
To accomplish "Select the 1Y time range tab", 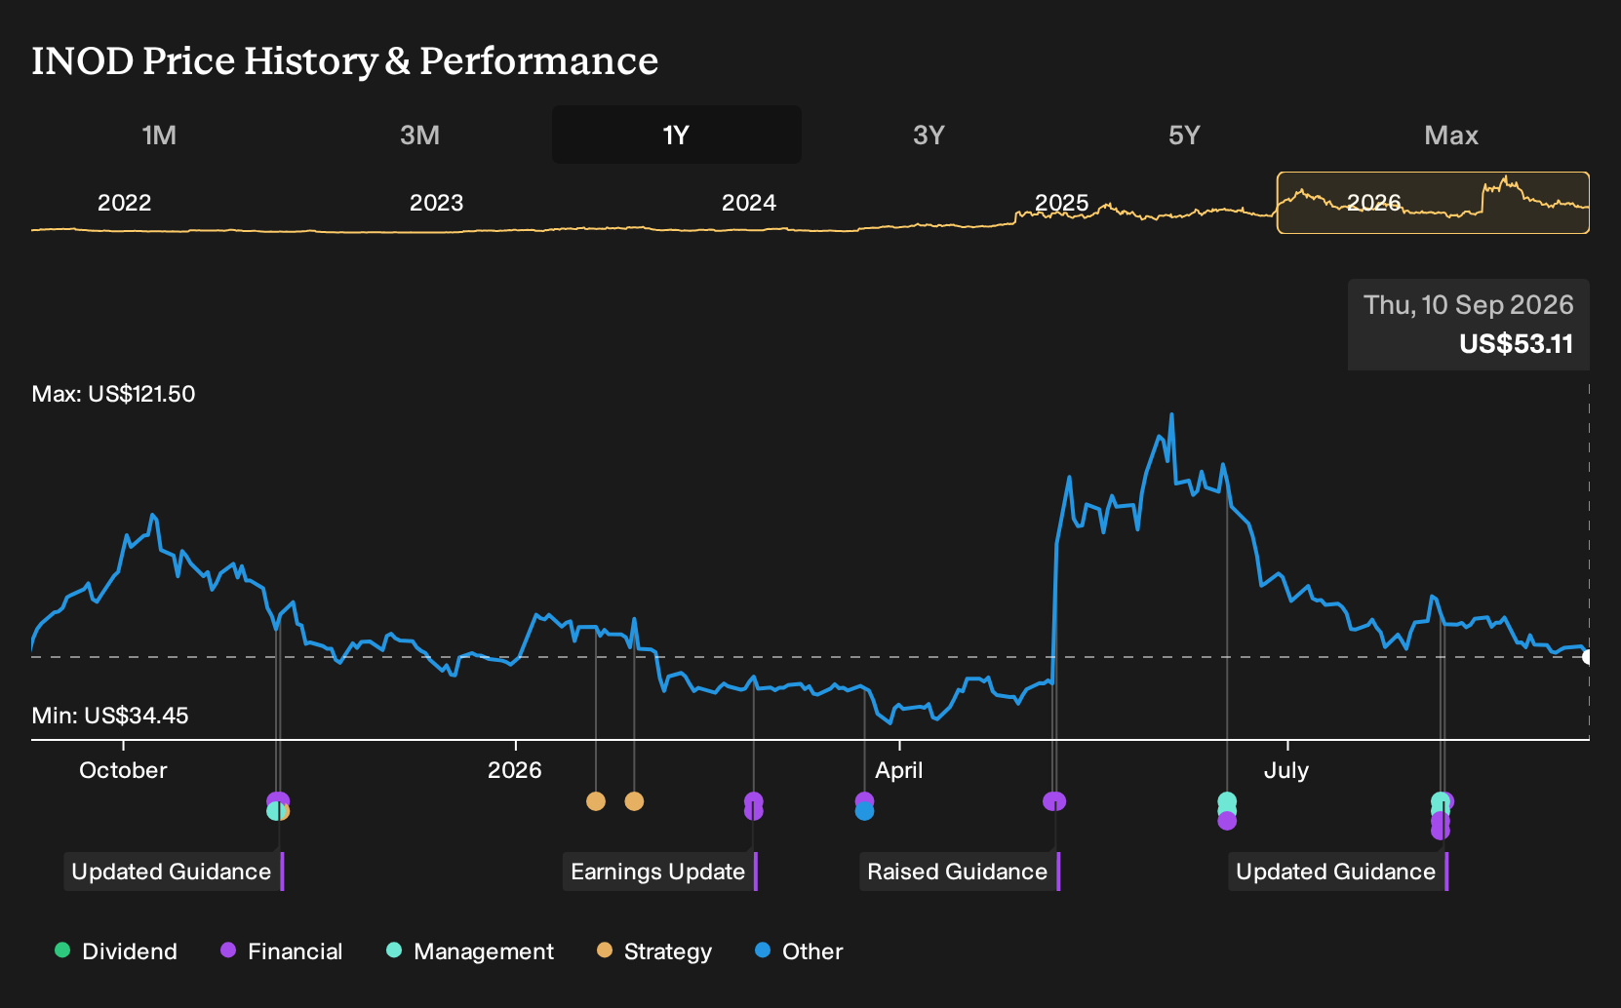I will point(677,135).
